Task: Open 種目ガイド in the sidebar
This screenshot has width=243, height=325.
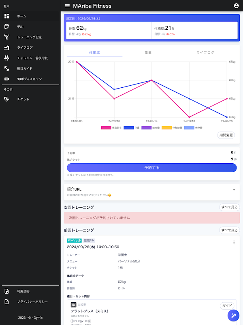Action: tap(30, 68)
